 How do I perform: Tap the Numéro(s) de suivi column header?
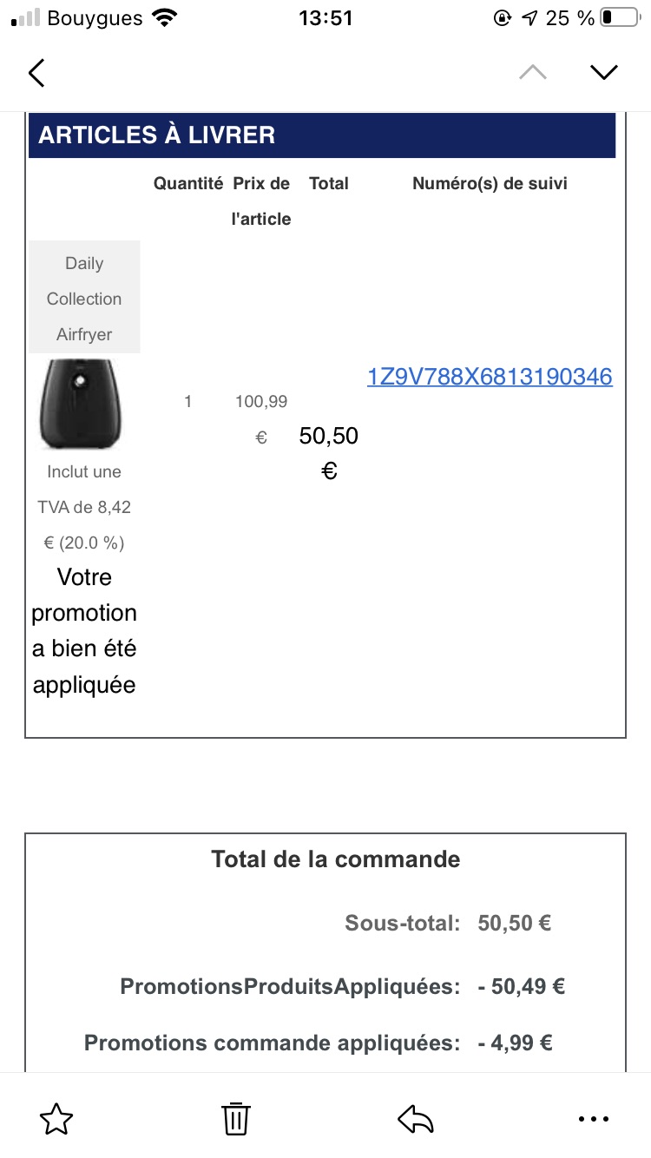490,183
